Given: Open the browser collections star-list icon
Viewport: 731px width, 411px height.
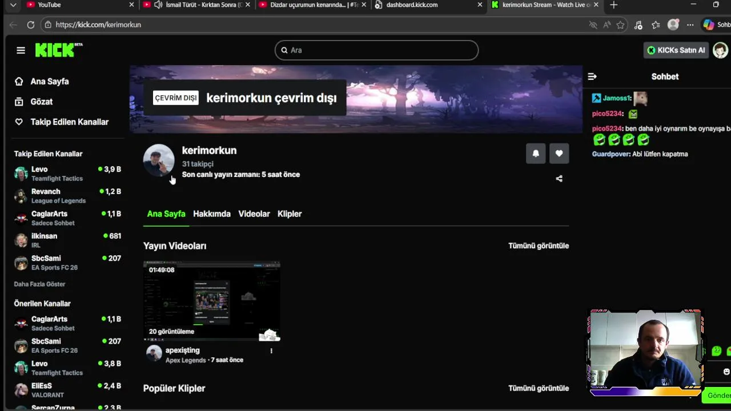Looking at the screenshot, I should point(656,25).
